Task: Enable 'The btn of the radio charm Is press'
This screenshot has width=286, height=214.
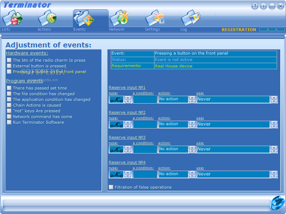Action: tap(9, 60)
